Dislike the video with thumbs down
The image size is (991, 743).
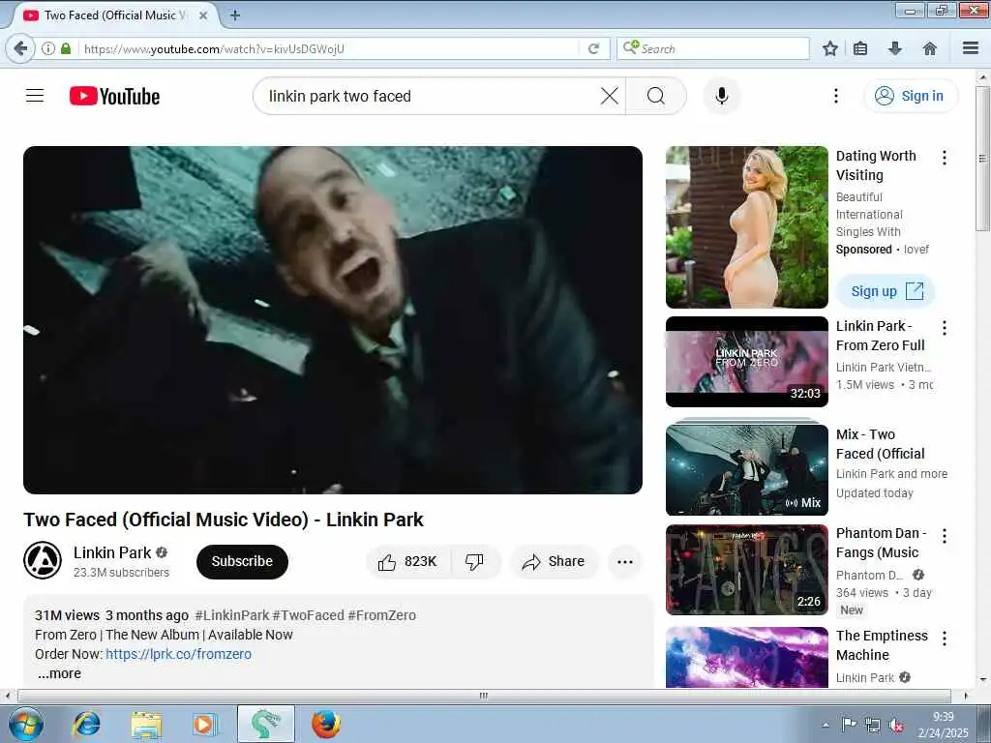(474, 562)
